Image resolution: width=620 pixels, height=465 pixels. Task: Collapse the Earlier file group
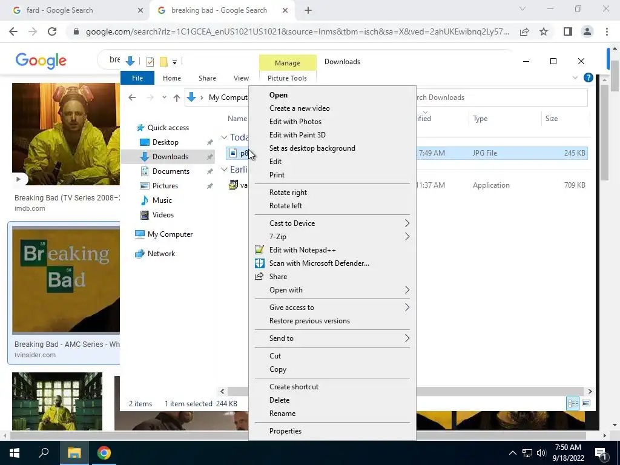224,170
